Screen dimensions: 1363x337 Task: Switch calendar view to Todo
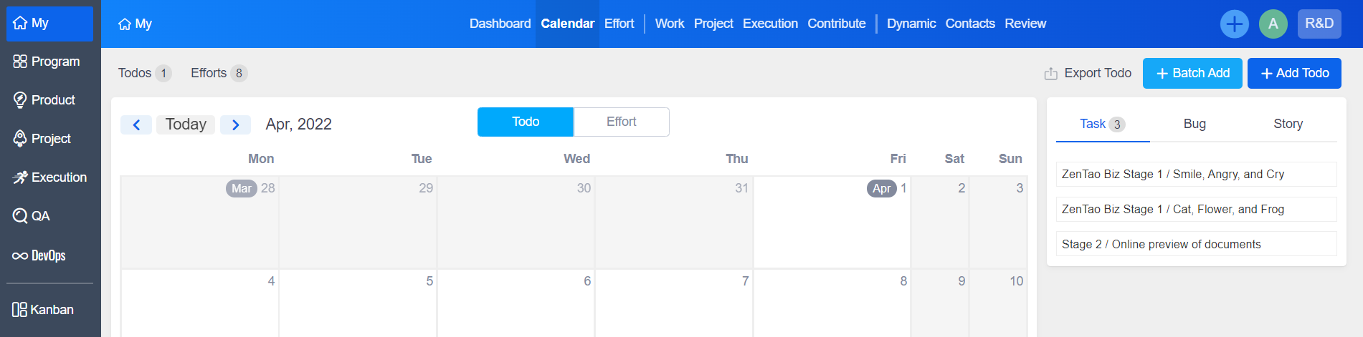526,122
